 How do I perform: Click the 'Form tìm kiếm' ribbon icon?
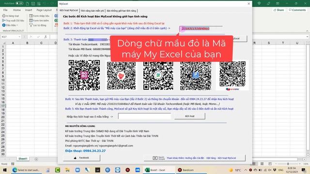31,20
